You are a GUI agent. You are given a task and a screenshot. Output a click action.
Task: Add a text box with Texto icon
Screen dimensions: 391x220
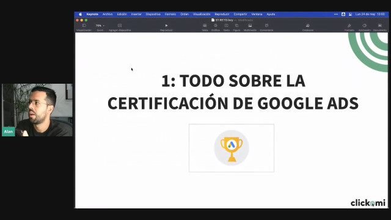[x=226, y=26]
